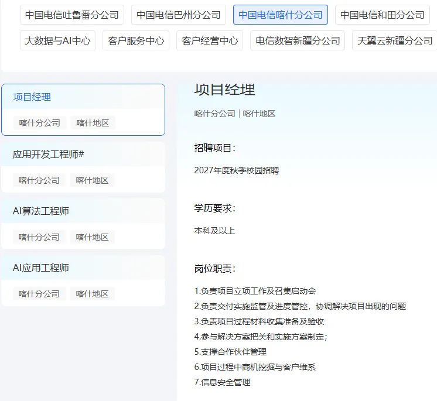The width and height of the screenshot is (437, 401).
Task: Click 喀什地区 tag under AI应用工程师
Action: coord(92,294)
